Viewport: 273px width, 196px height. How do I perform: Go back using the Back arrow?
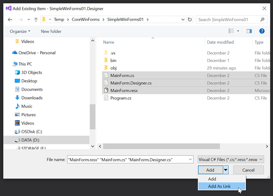(x=10, y=20)
